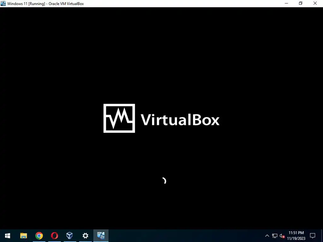Close the Windows 11 VirtualBox window
Screen dimensions: 323x242
(315, 3)
